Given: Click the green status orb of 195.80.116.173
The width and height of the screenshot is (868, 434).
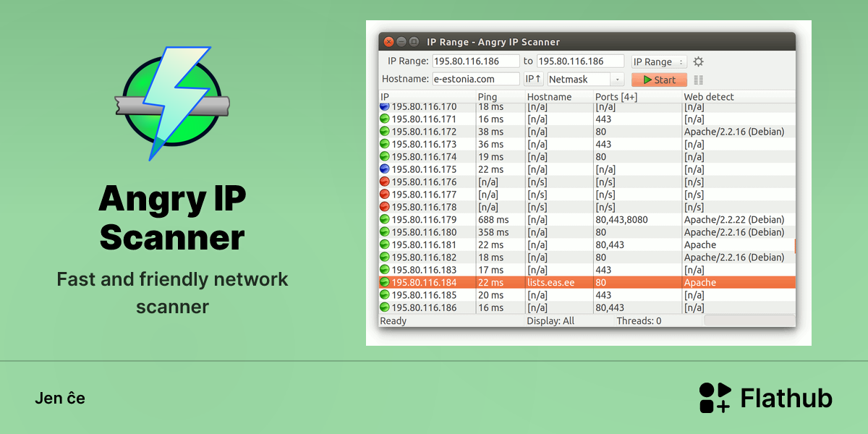Looking at the screenshot, I should (384, 144).
